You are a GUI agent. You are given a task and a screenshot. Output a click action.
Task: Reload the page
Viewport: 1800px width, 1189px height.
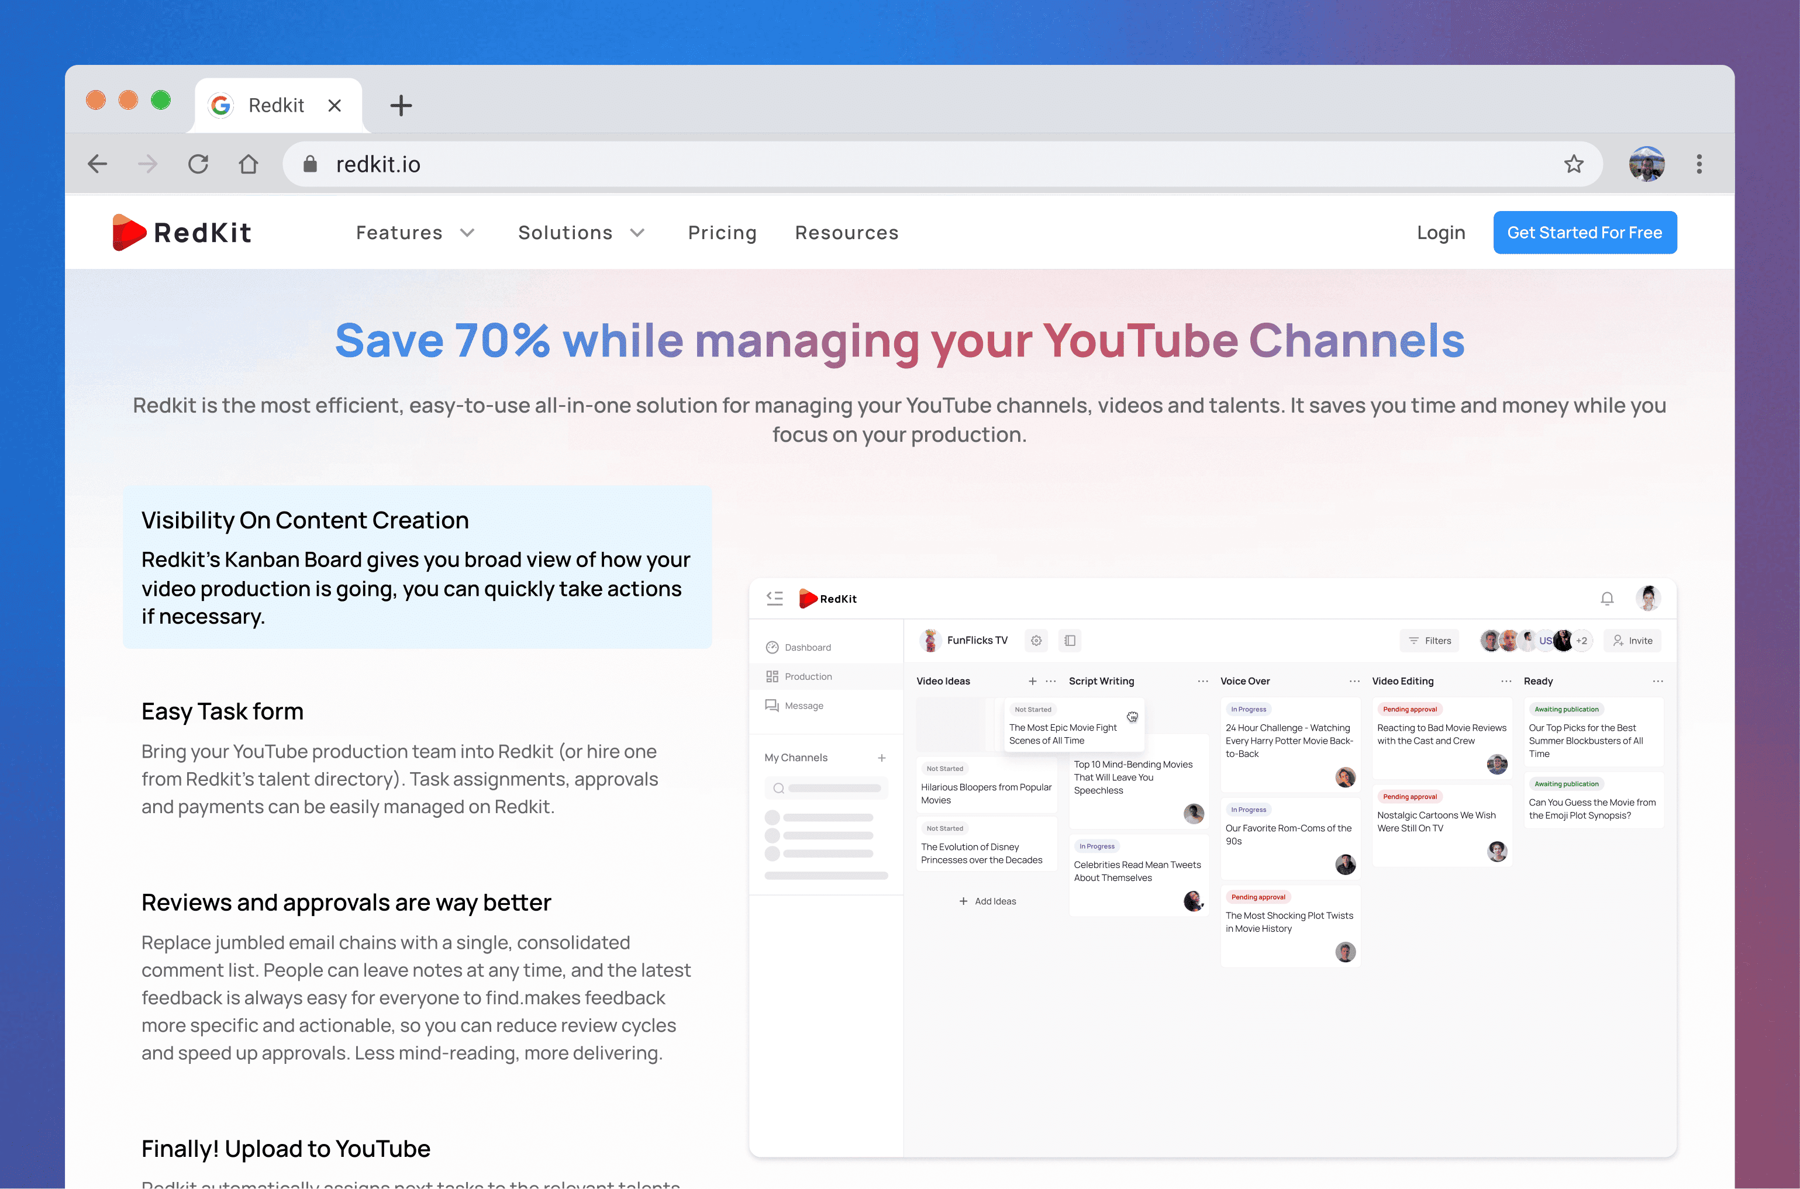[198, 164]
